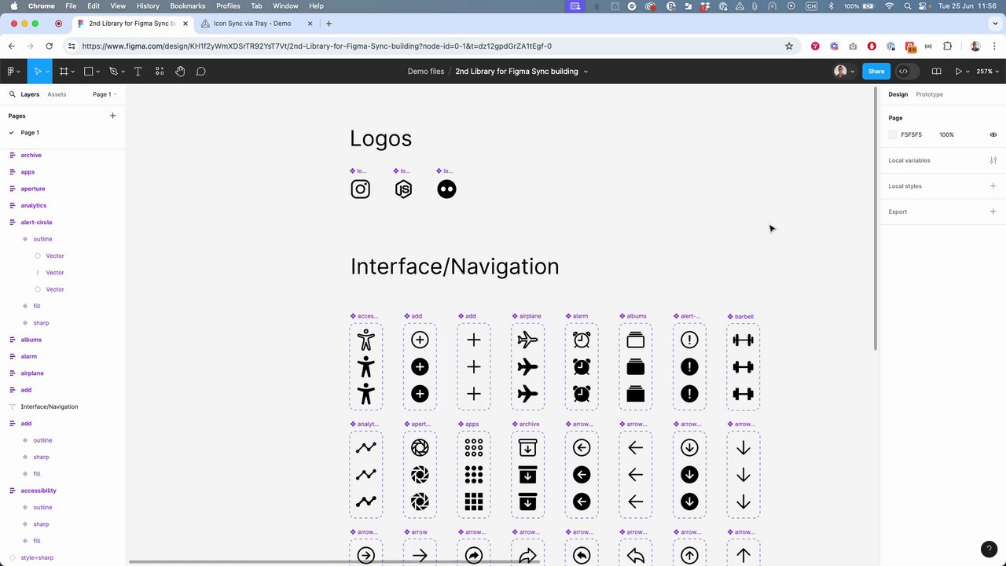Select the airplane layer
The height and width of the screenshot is (566, 1006).
(x=32, y=373)
